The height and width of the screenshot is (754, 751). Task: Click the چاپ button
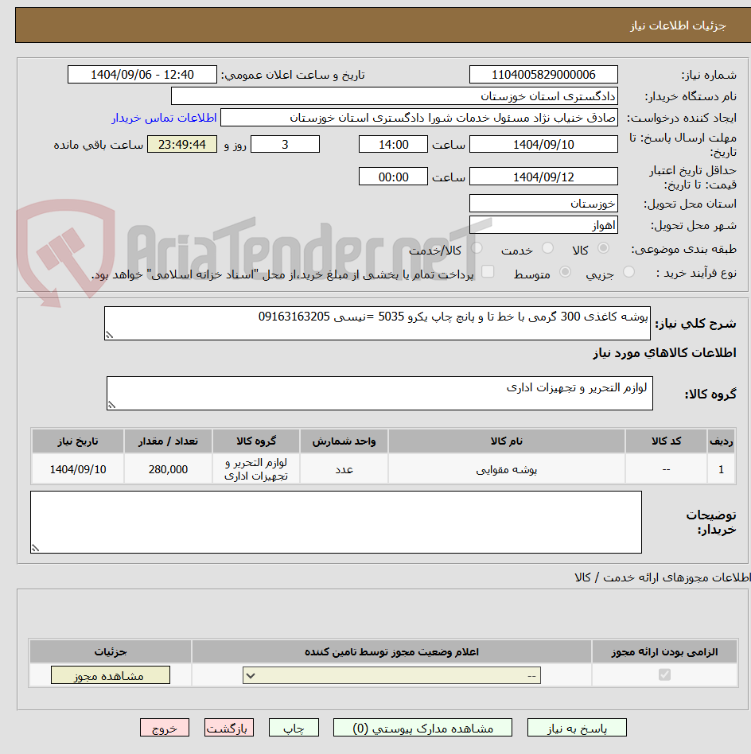click(294, 727)
